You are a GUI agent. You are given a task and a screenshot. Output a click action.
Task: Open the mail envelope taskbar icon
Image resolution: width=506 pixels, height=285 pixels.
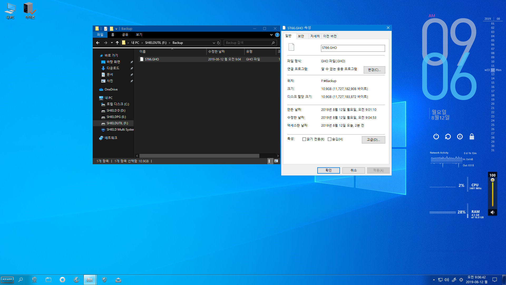coord(118,280)
